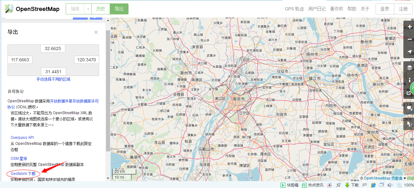The width and height of the screenshot is (414, 188).
Task: Click the Geofabrik 下载 link
Action: 23,174
